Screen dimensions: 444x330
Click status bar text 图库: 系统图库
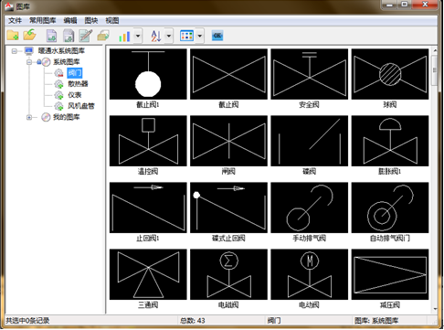(x=376, y=321)
